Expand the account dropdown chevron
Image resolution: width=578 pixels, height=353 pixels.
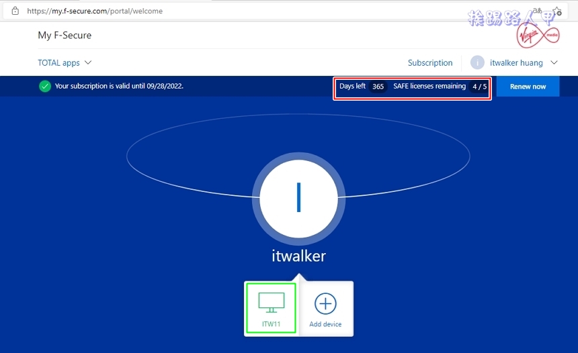pos(554,62)
